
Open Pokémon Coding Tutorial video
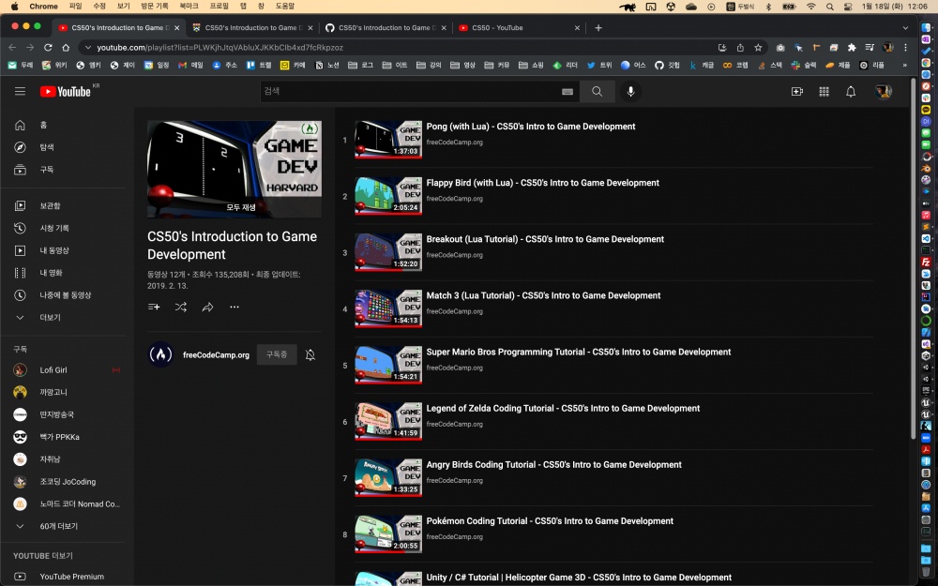pyautogui.click(x=550, y=520)
